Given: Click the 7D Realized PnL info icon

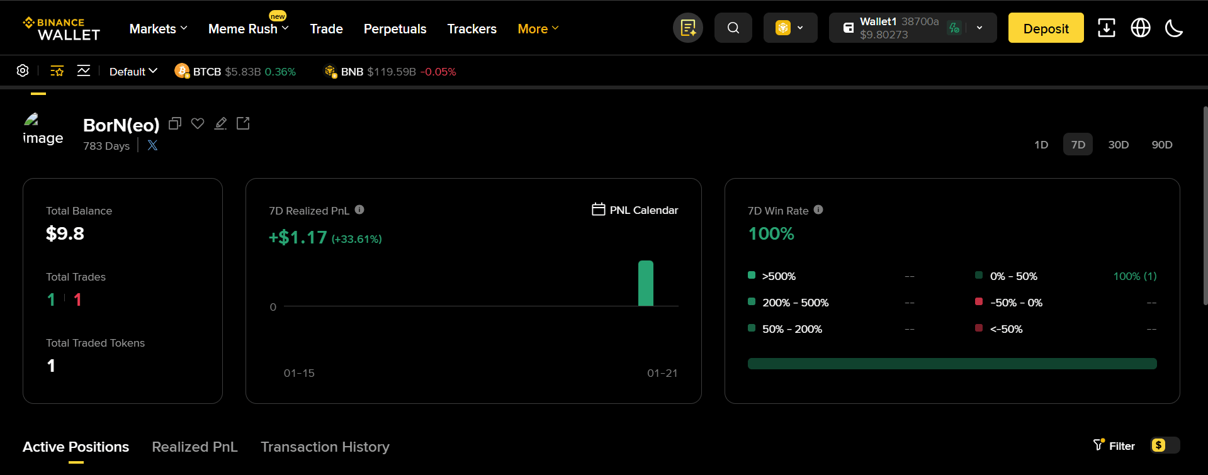Looking at the screenshot, I should (x=359, y=210).
